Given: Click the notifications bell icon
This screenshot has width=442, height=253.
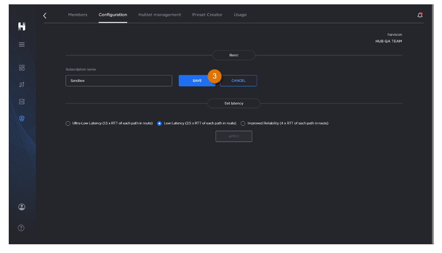Looking at the screenshot, I should (x=420, y=15).
